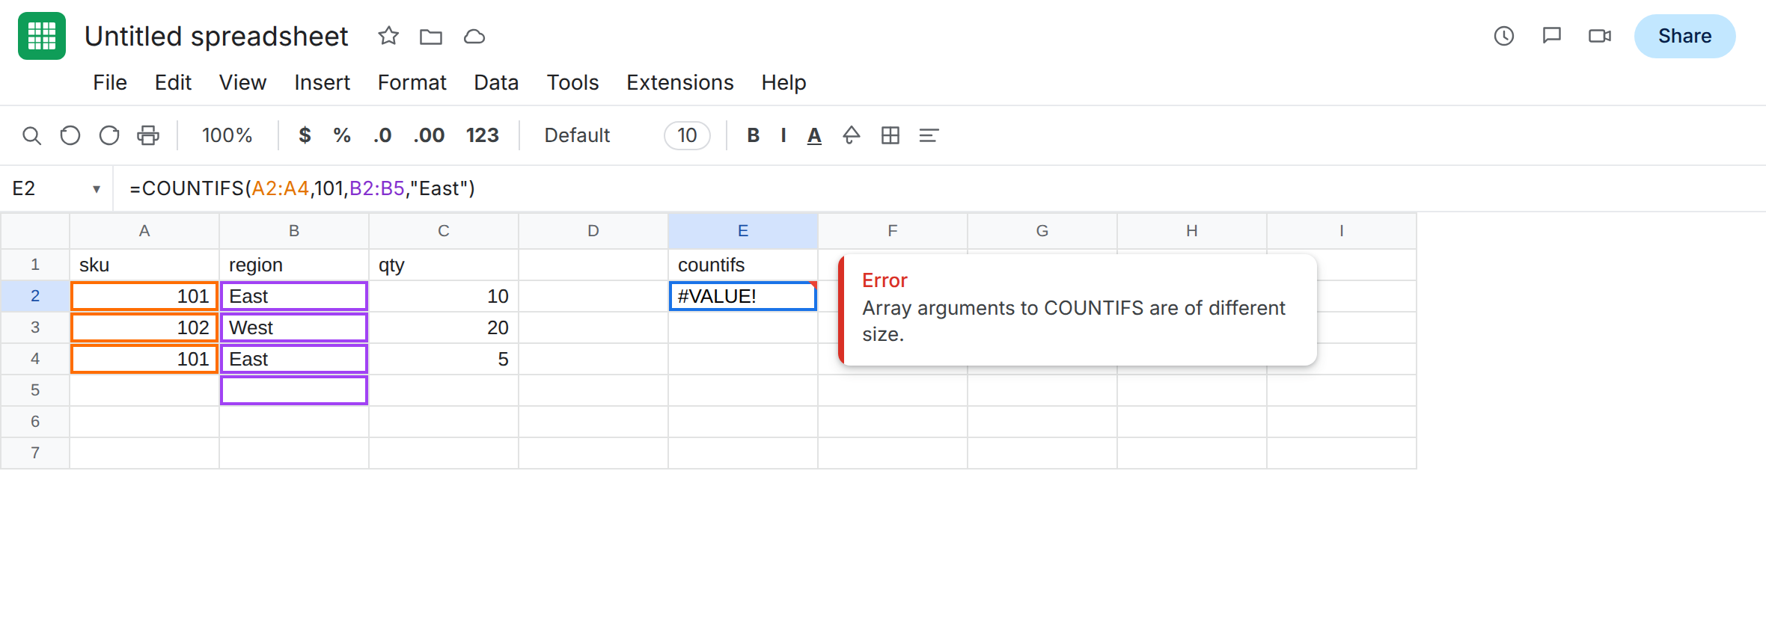Open version history clock icon

[1504, 36]
